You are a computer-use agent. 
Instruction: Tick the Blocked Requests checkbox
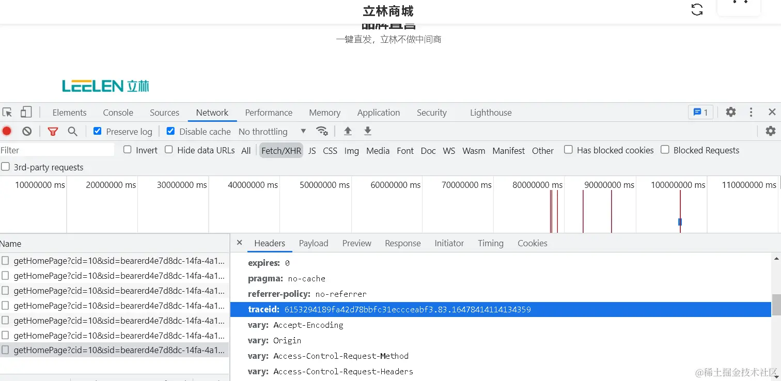665,150
